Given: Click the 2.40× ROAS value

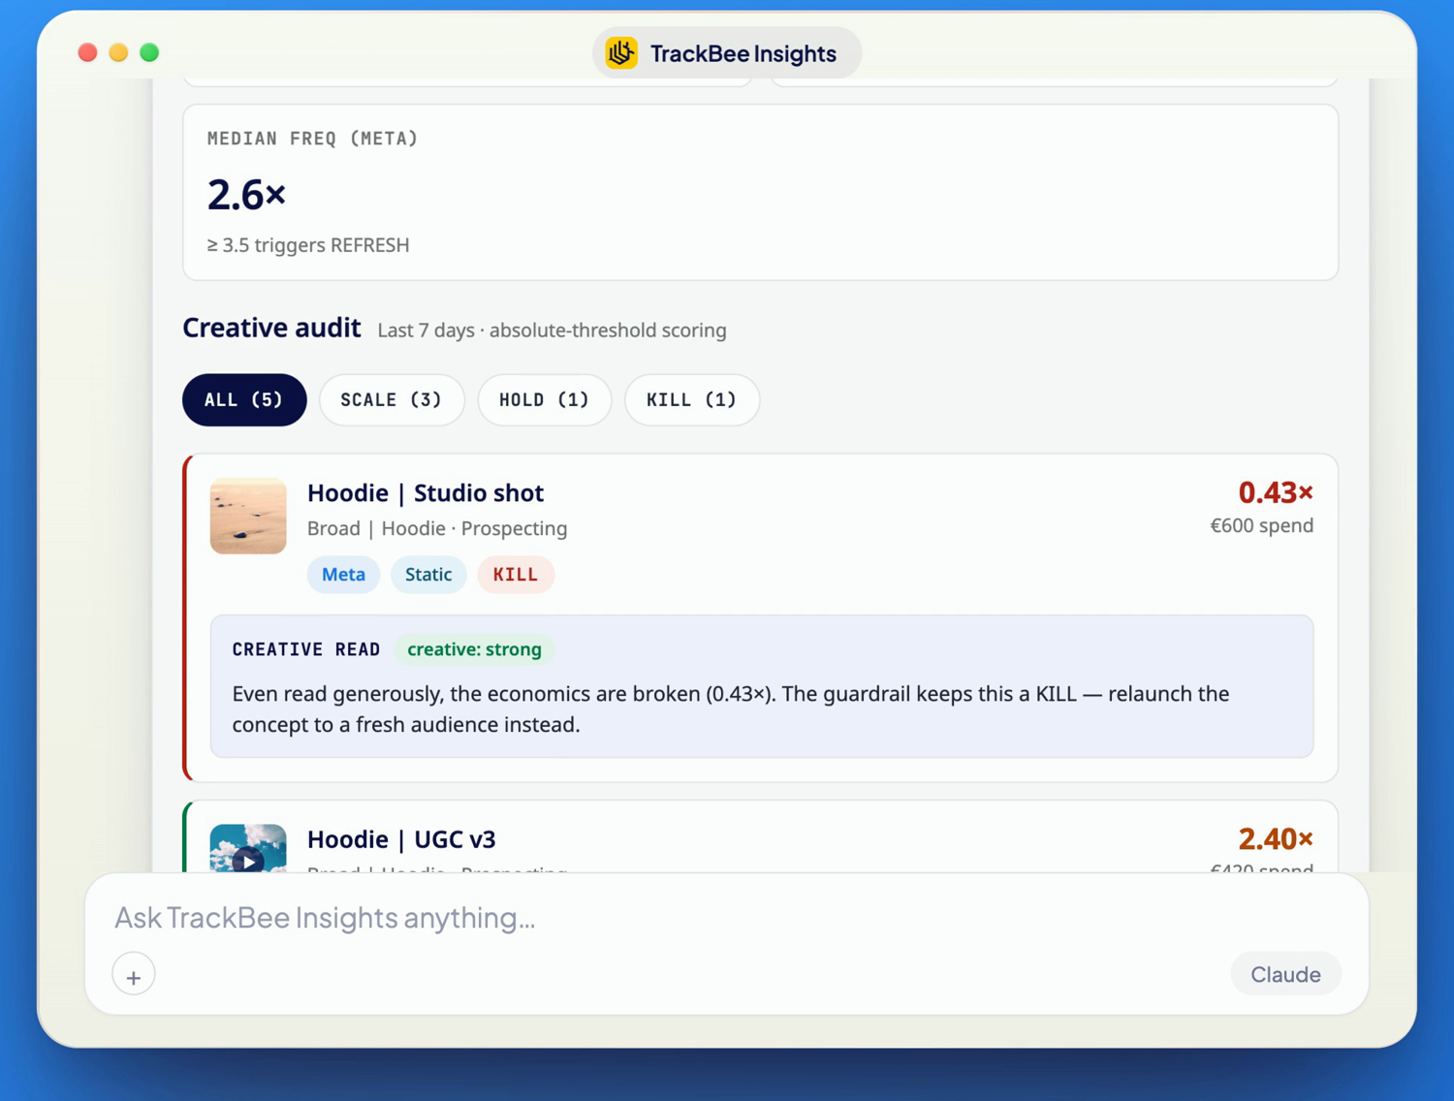Looking at the screenshot, I should coord(1276,838).
